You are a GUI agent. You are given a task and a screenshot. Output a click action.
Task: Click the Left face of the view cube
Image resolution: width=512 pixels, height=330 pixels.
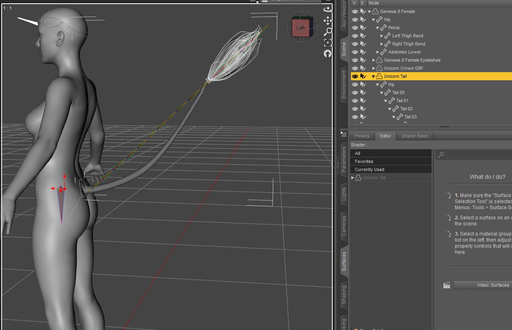(301, 28)
